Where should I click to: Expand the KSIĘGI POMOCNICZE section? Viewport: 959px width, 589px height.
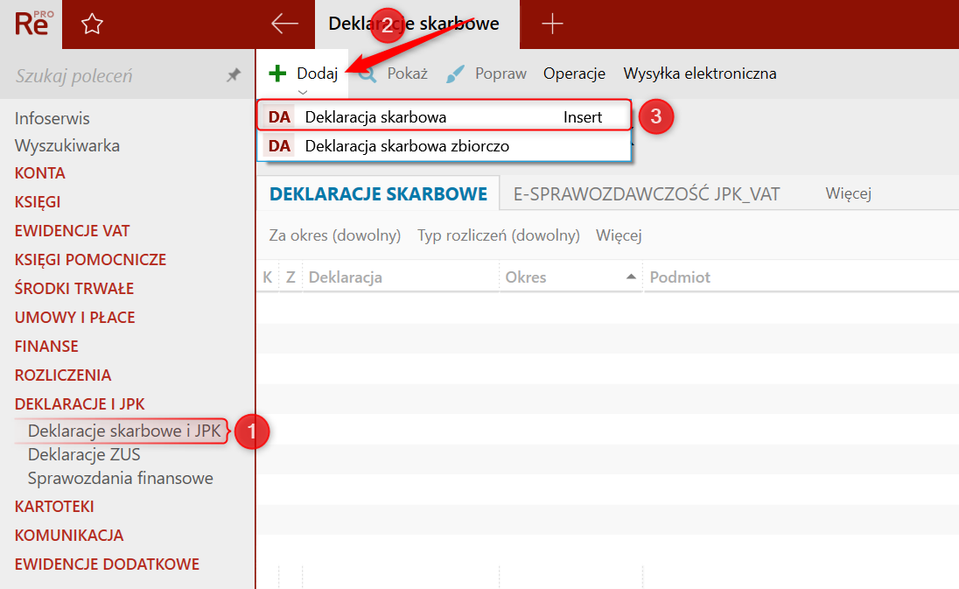pos(90,259)
